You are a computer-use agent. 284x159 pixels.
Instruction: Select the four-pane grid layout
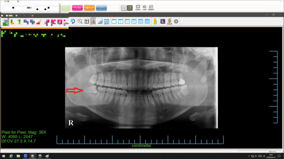click(134, 22)
